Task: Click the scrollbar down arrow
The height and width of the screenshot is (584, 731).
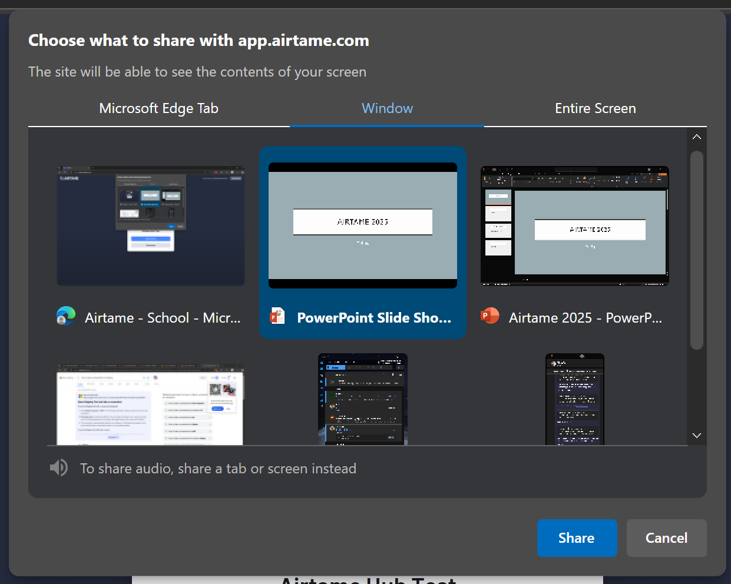Action: [697, 436]
